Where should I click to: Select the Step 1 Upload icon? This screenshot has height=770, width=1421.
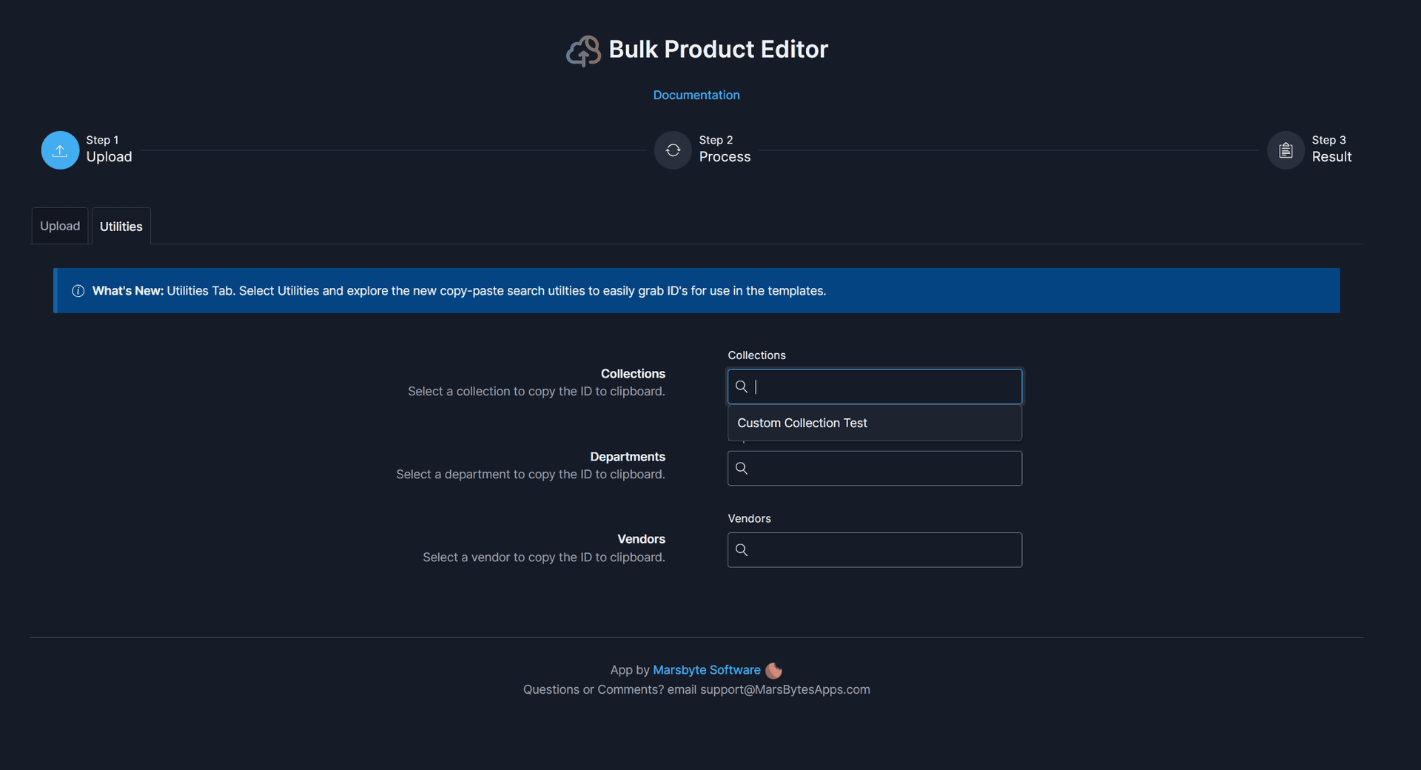[x=59, y=150]
